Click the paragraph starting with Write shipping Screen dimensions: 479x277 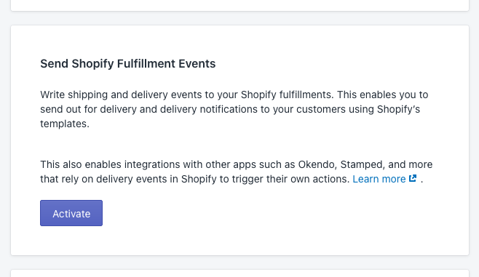234,109
